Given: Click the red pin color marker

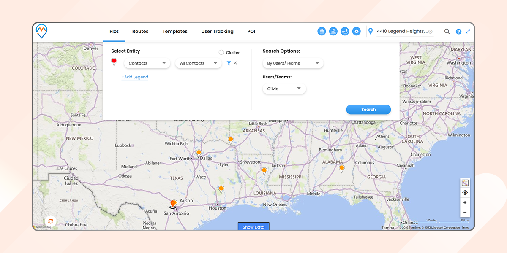Looking at the screenshot, I should coord(114,62).
